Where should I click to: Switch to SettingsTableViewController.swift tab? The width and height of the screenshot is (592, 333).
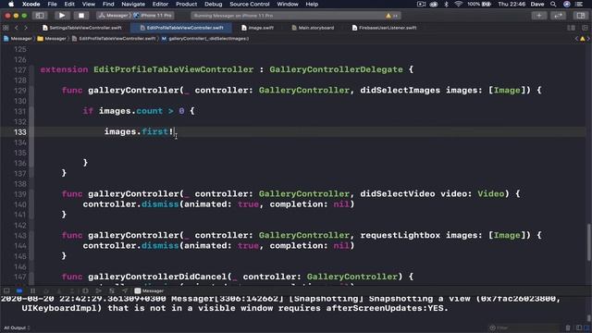click(82, 28)
